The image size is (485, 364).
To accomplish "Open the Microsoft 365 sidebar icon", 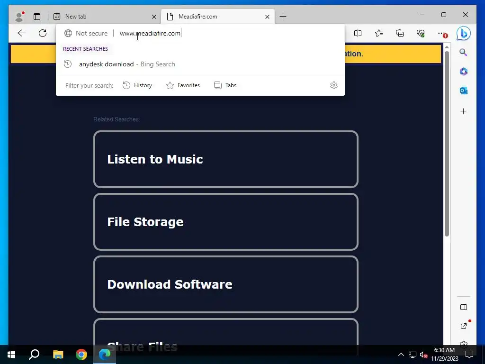I will pyautogui.click(x=463, y=72).
